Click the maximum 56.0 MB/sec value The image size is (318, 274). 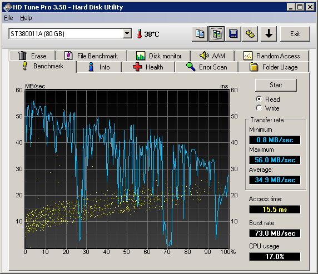tap(275, 160)
